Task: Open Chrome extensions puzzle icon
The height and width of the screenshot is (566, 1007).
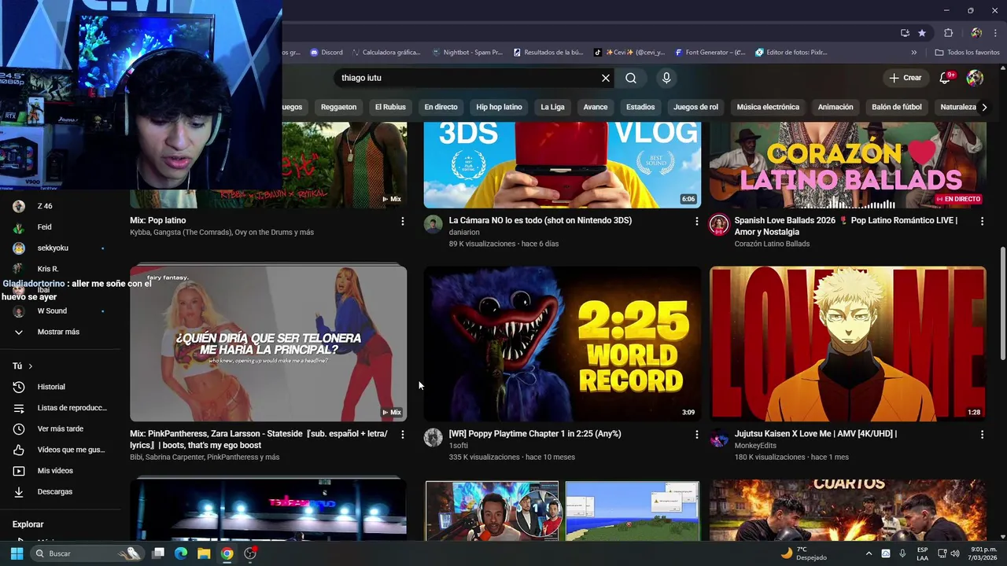Action: 948,33
